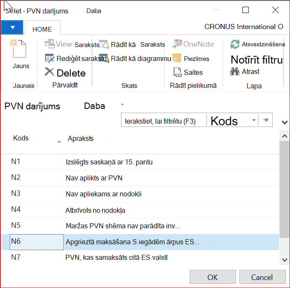The width and height of the screenshot is (290, 288).
Task: Open Piezīmes notes icon
Action: pos(177,58)
